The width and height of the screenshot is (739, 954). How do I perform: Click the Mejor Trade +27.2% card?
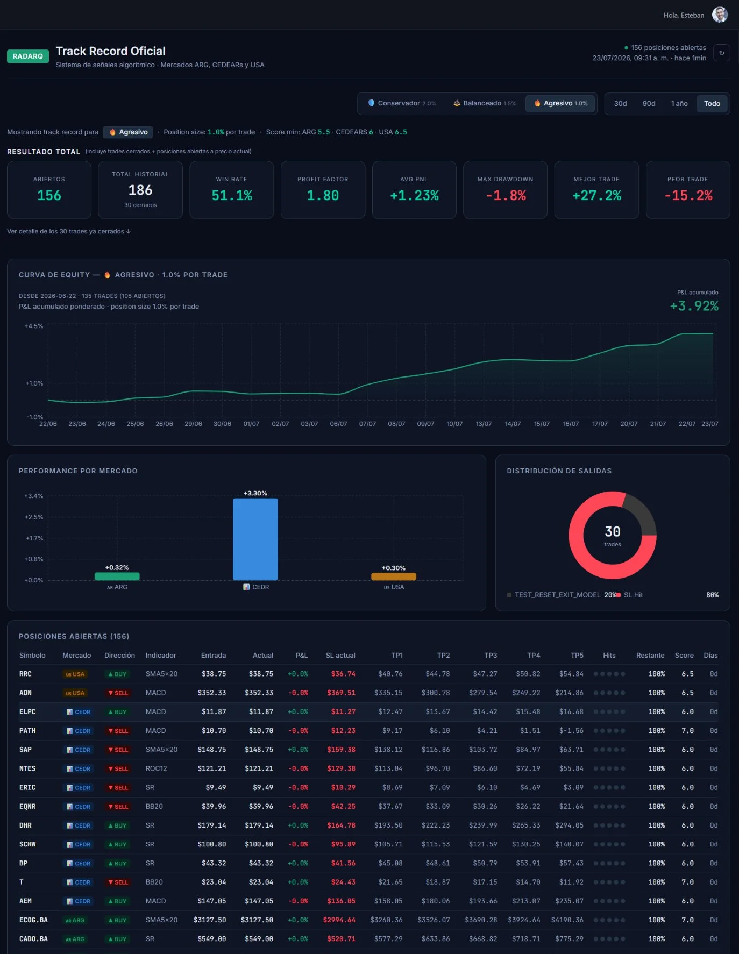(596, 190)
